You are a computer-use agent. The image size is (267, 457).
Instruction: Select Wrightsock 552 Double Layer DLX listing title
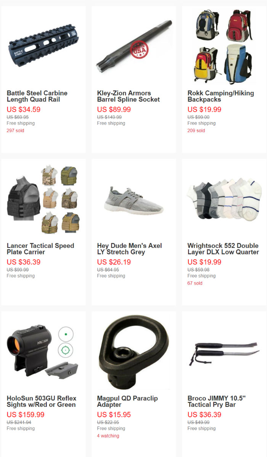tap(223, 249)
